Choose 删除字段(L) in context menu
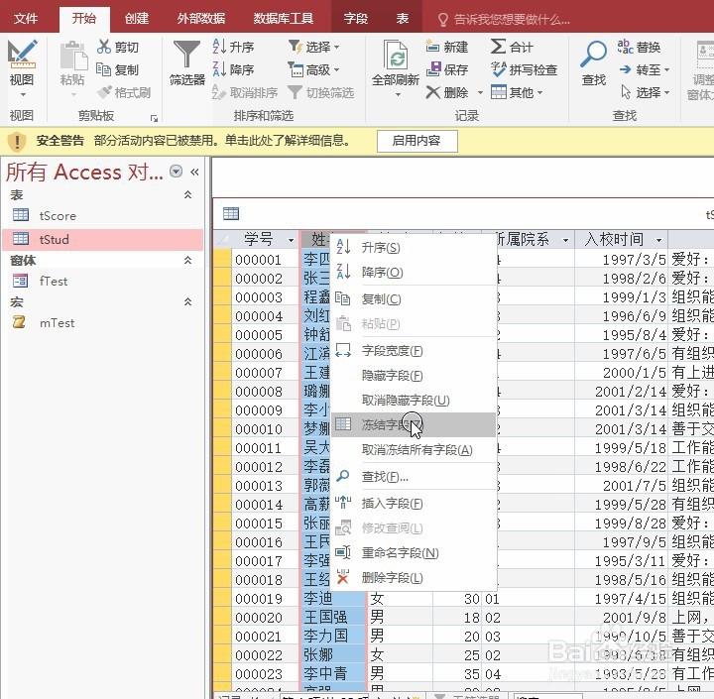This screenshot has height=699, width=714. [x=413, y=577]
